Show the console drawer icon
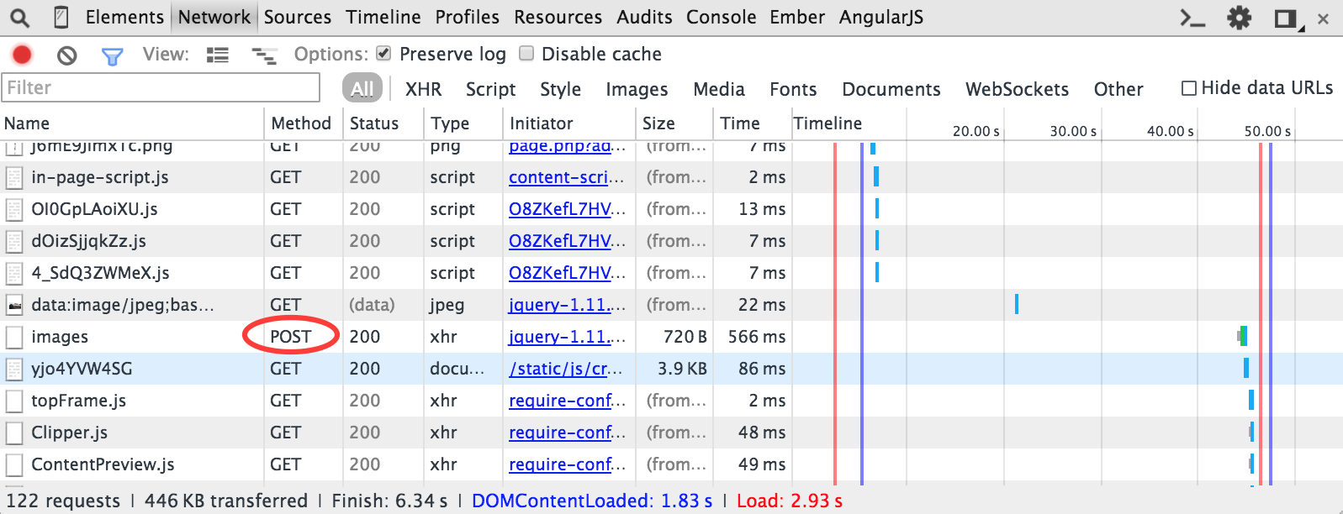The image size is (1343, 514). coord(1192,18)
